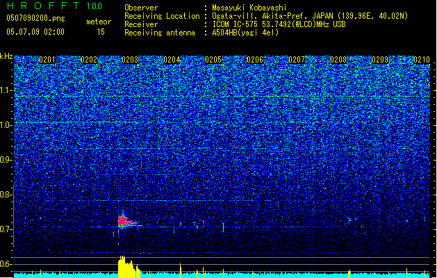The width and height of the screenshot is (437, 278).
Task: Click the kHz axis unit label
Action: point(6,56)
